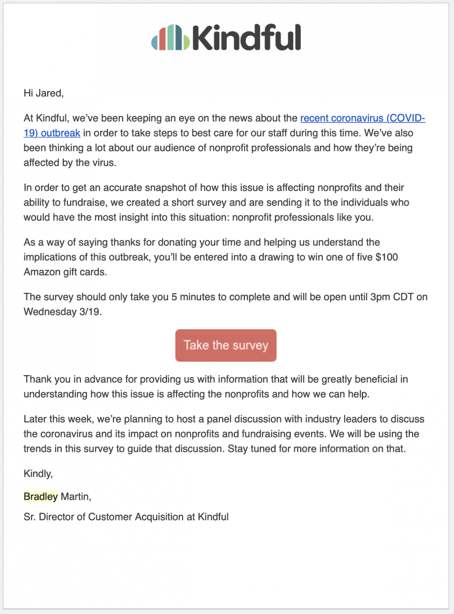This screenshot has width=454, height=614.
Task: Click the green bar of the Kindful logo
Action: tap(186, 42)
